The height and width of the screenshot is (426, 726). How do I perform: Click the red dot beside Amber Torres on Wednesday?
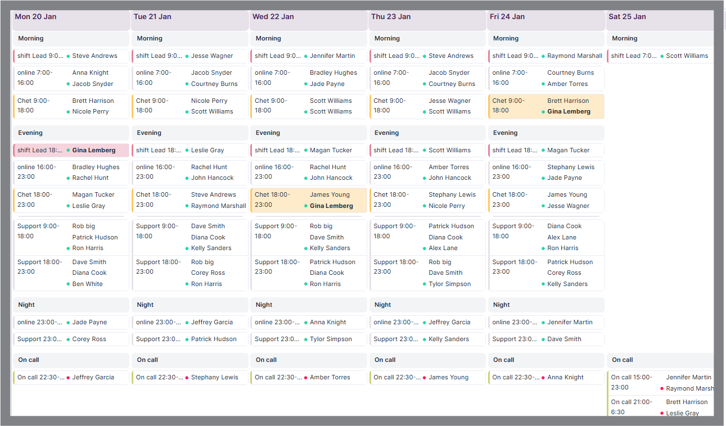point(305,378)
